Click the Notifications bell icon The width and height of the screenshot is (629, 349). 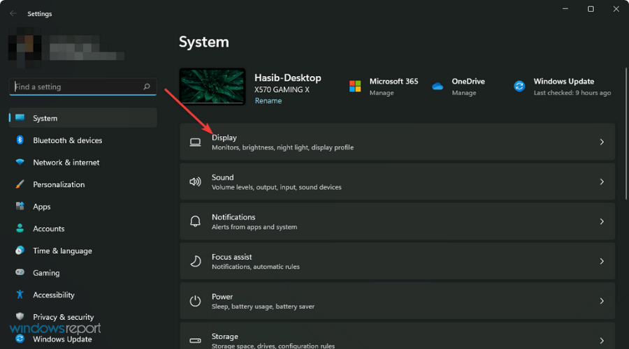(x=196, y=222)
